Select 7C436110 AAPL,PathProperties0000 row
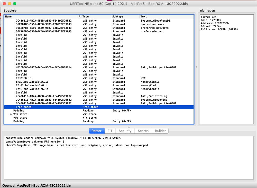 click(99, 103)
